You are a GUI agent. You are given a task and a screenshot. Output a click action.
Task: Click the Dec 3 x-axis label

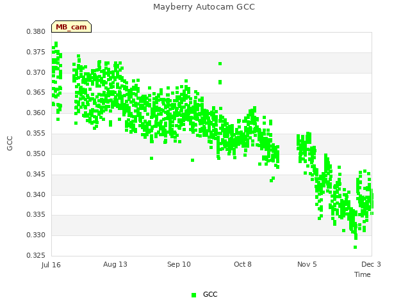(x=371, y=264)
